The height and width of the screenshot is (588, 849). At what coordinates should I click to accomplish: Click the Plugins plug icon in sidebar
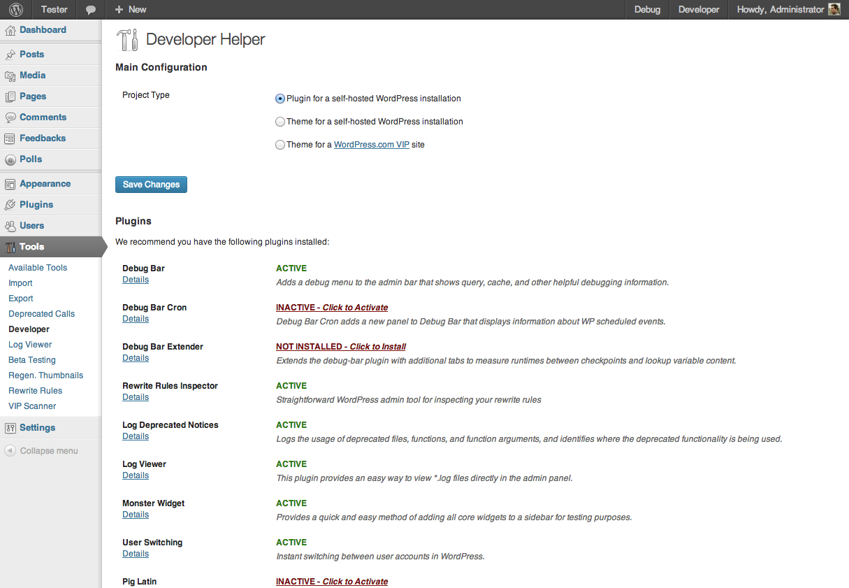pos(10,205)
